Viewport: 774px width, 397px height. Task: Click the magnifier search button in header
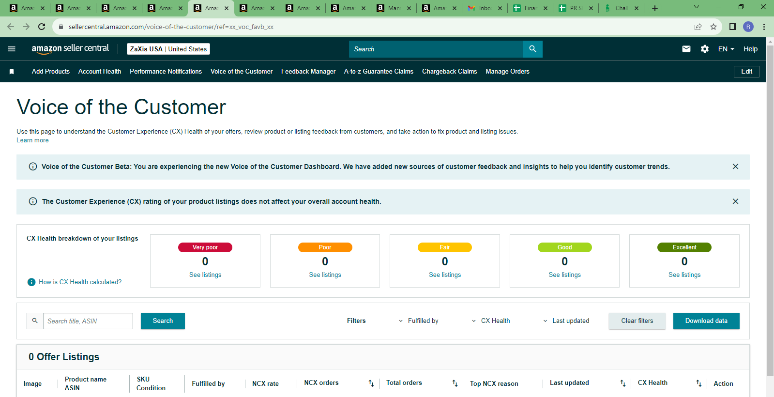(532, 49)
